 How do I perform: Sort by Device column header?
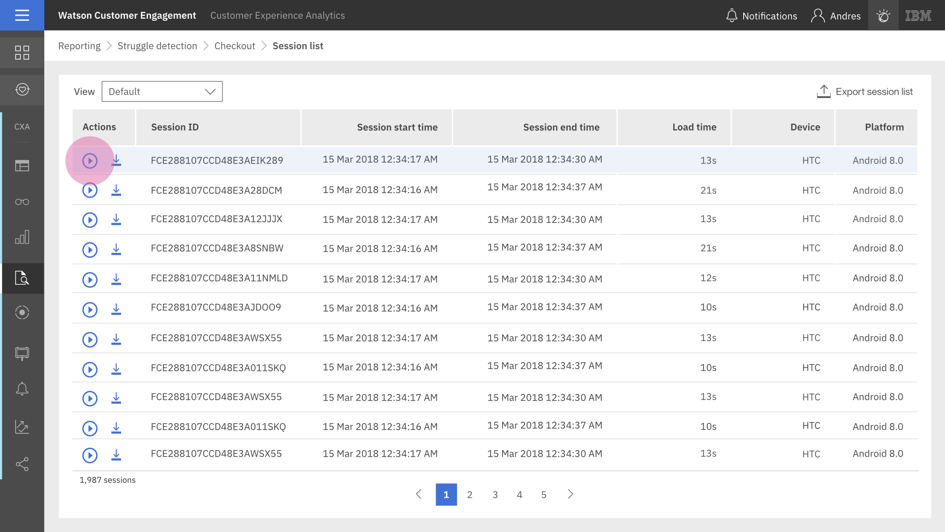[783, 127]
